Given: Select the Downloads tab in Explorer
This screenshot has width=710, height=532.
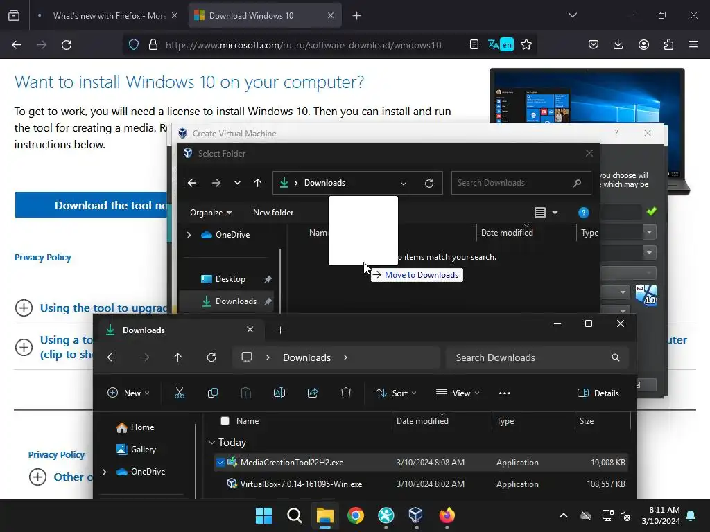Looking at the screenshot, I should pos(180,330).
